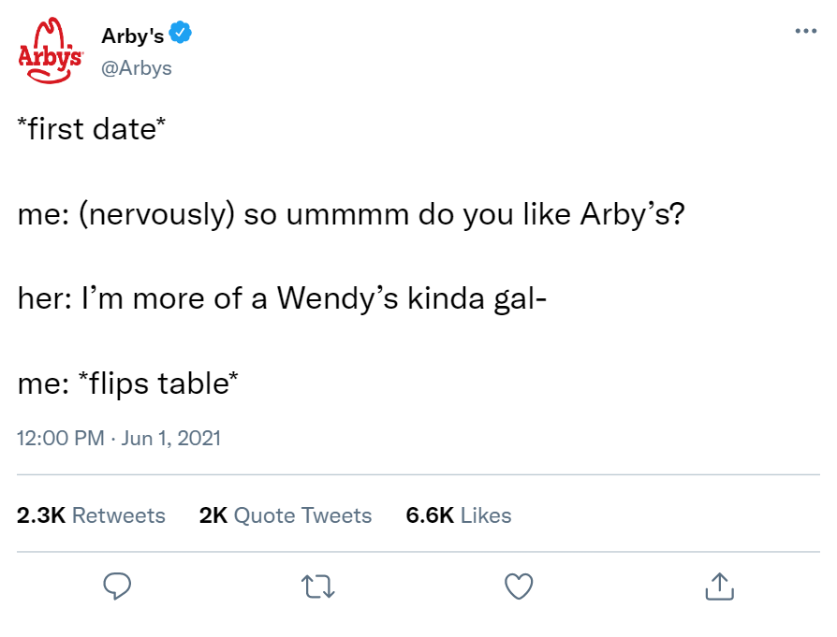This screenshot has height=637, width=837.
Task: View the 2.3K Retweets list
Action: pyautogui.click(x=92, y=515)
